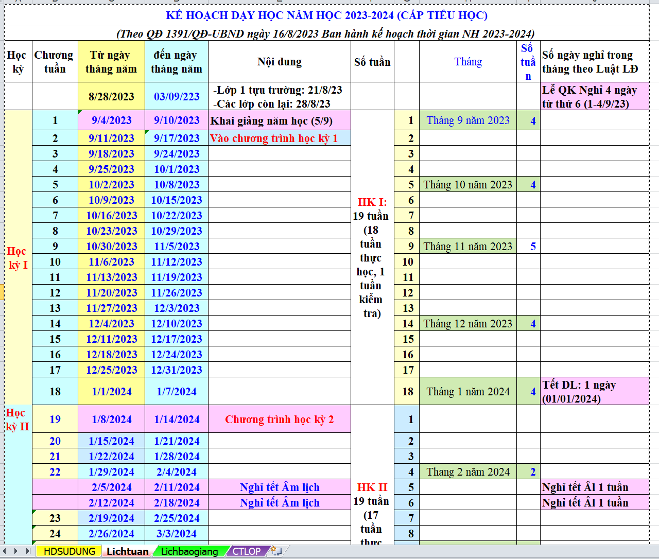The image size is (659, 559).
Task: Click the pink cell 9/10/2023
Action: [x=177, y=120]
